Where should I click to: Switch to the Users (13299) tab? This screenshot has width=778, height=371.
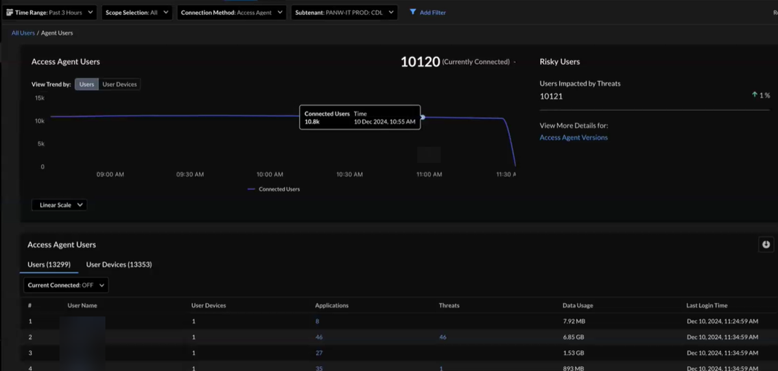pyautogui.click(x=49, y=264)
